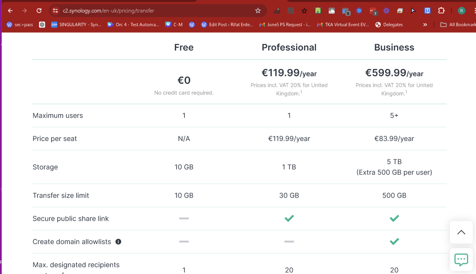476x274 pixels.
Task: Open the red extension with 7 badge
Action: tap(373, 12)
